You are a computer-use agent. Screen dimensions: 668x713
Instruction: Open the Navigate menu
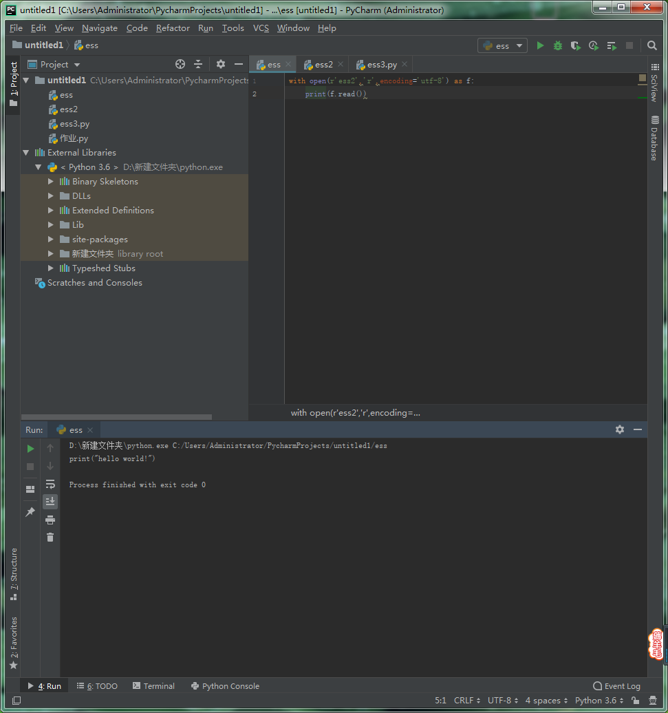[100, 28]
